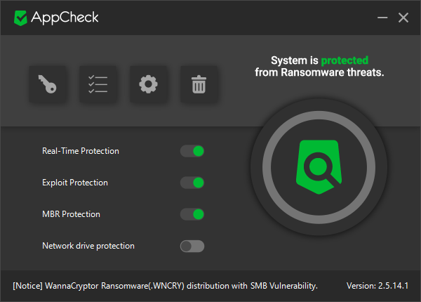This screenshot has width=421, height=302.
Task: Open the checklist log viewer icon
Action: click(x=98, y=85)
